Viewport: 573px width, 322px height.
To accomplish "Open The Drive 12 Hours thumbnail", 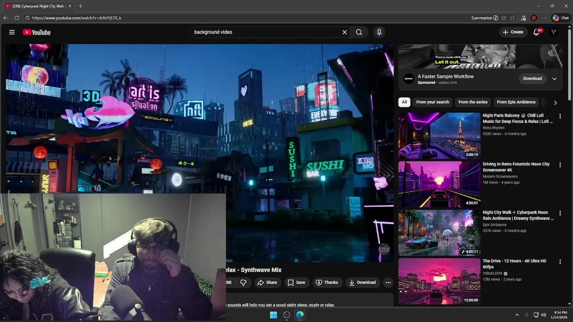I will click(x=439, y=281).
